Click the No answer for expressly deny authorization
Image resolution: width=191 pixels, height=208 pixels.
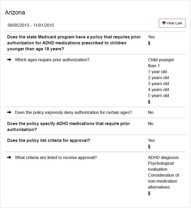pos(151,112)
